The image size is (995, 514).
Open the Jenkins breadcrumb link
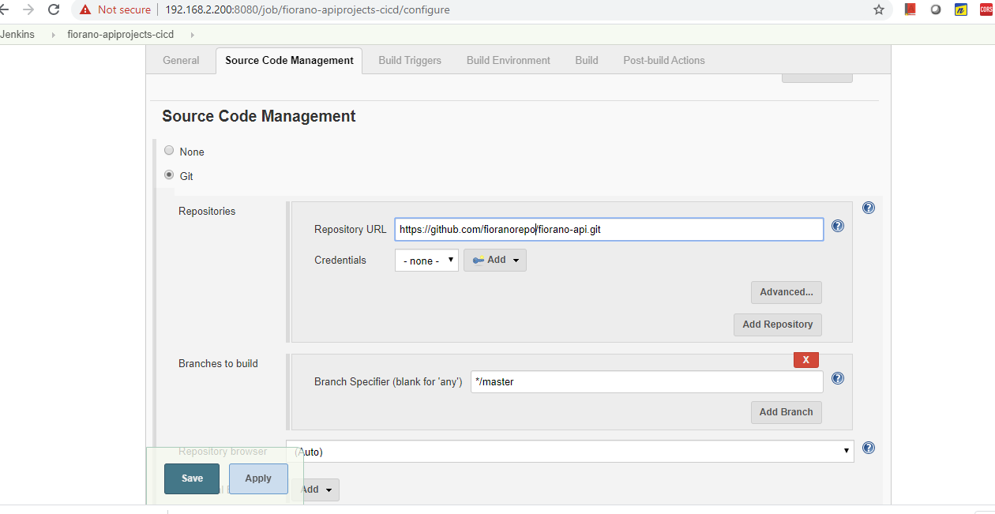[17, 35]
